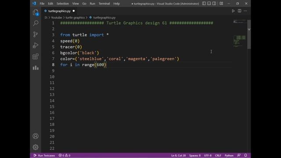Open the View menu
This screenshot has width=281, height=158.
[76, 4]
